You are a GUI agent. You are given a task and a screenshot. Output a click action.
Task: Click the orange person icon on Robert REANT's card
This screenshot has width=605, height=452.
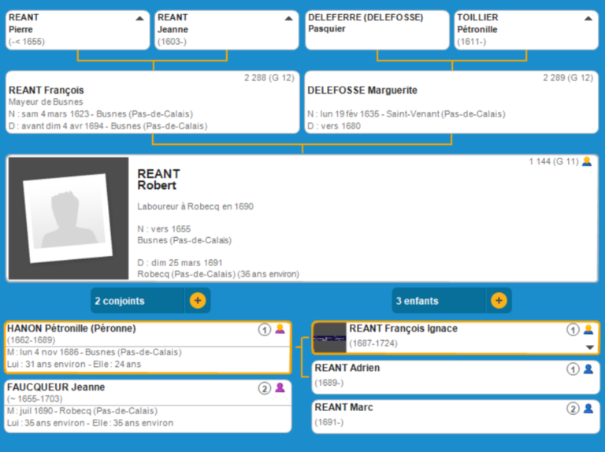coord(586,161)
